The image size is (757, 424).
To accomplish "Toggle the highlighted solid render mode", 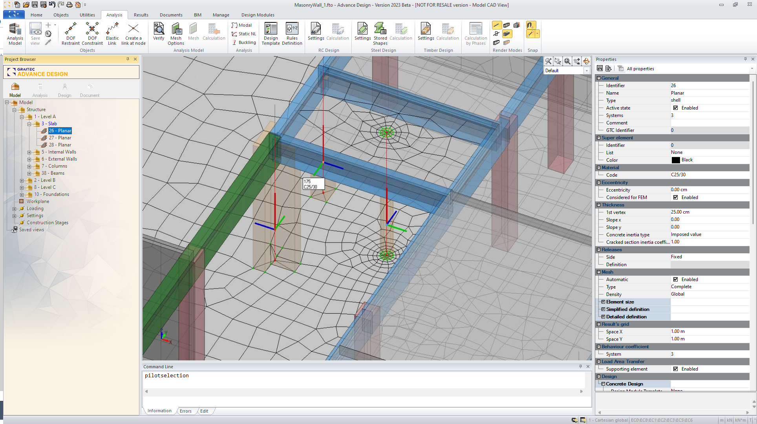I will (507, 34).
